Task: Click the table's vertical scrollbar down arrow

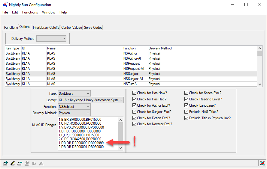Action: pos(259,84)
